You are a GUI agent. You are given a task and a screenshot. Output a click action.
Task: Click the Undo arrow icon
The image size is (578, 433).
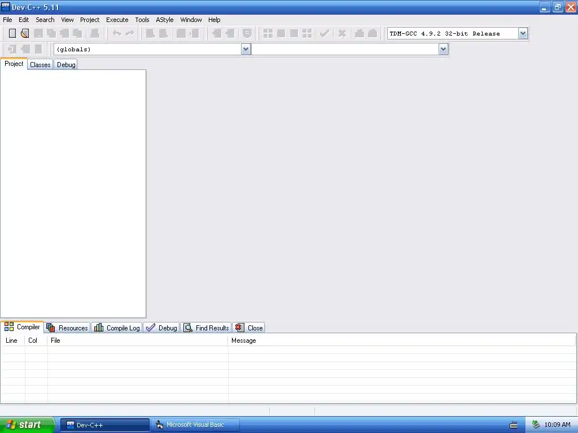pos(117,33)
